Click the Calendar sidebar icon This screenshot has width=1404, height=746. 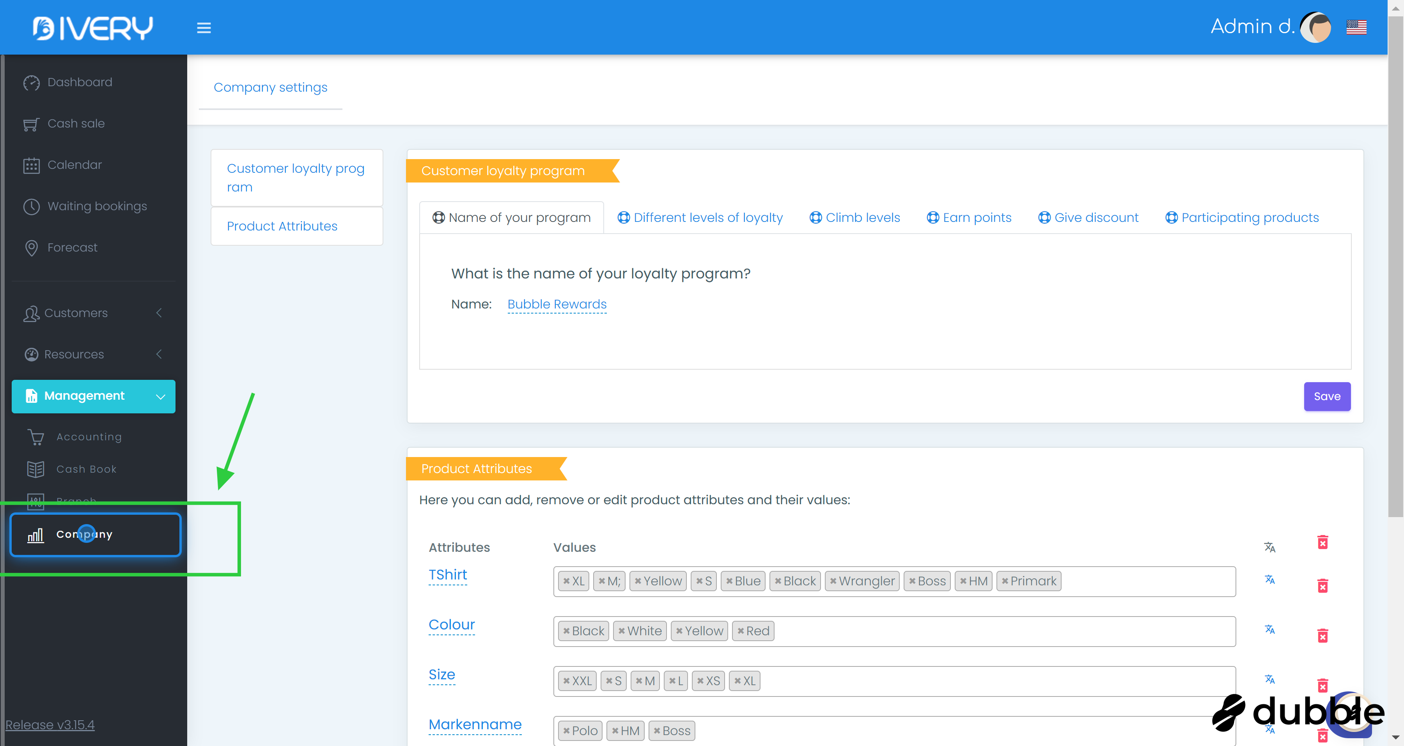[x=32, y=165]
